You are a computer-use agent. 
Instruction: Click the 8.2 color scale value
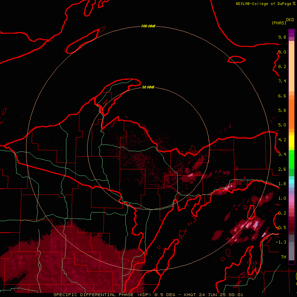(x=282, y=66)
